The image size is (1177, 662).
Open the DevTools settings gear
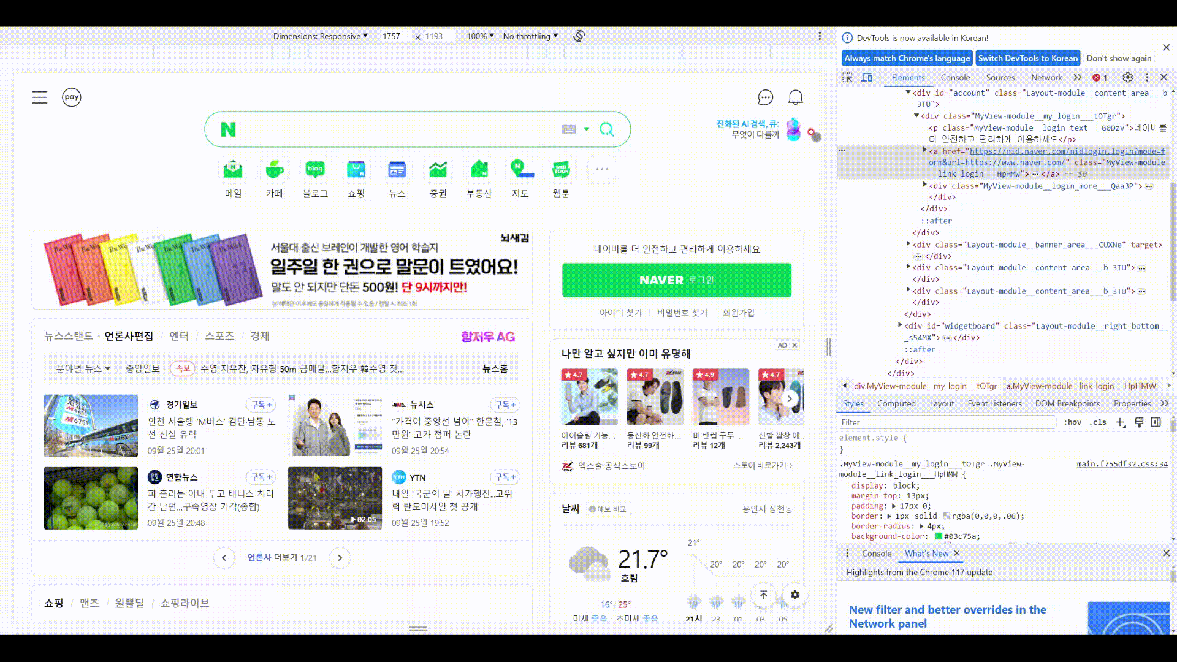coord(1127,78)
